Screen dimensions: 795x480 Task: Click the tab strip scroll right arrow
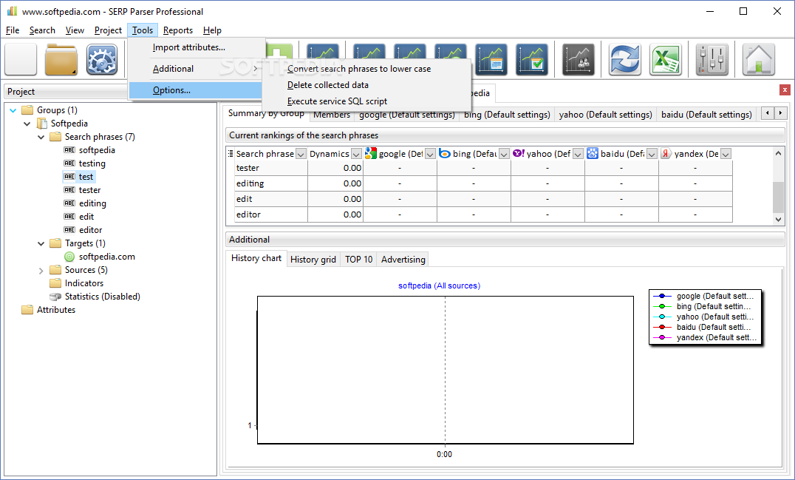tap(780, 113)
